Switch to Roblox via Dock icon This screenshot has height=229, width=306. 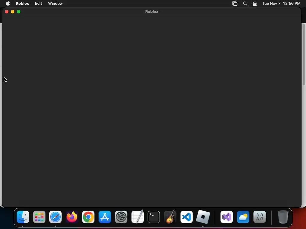pyautogui.click(x=203, y=217)
